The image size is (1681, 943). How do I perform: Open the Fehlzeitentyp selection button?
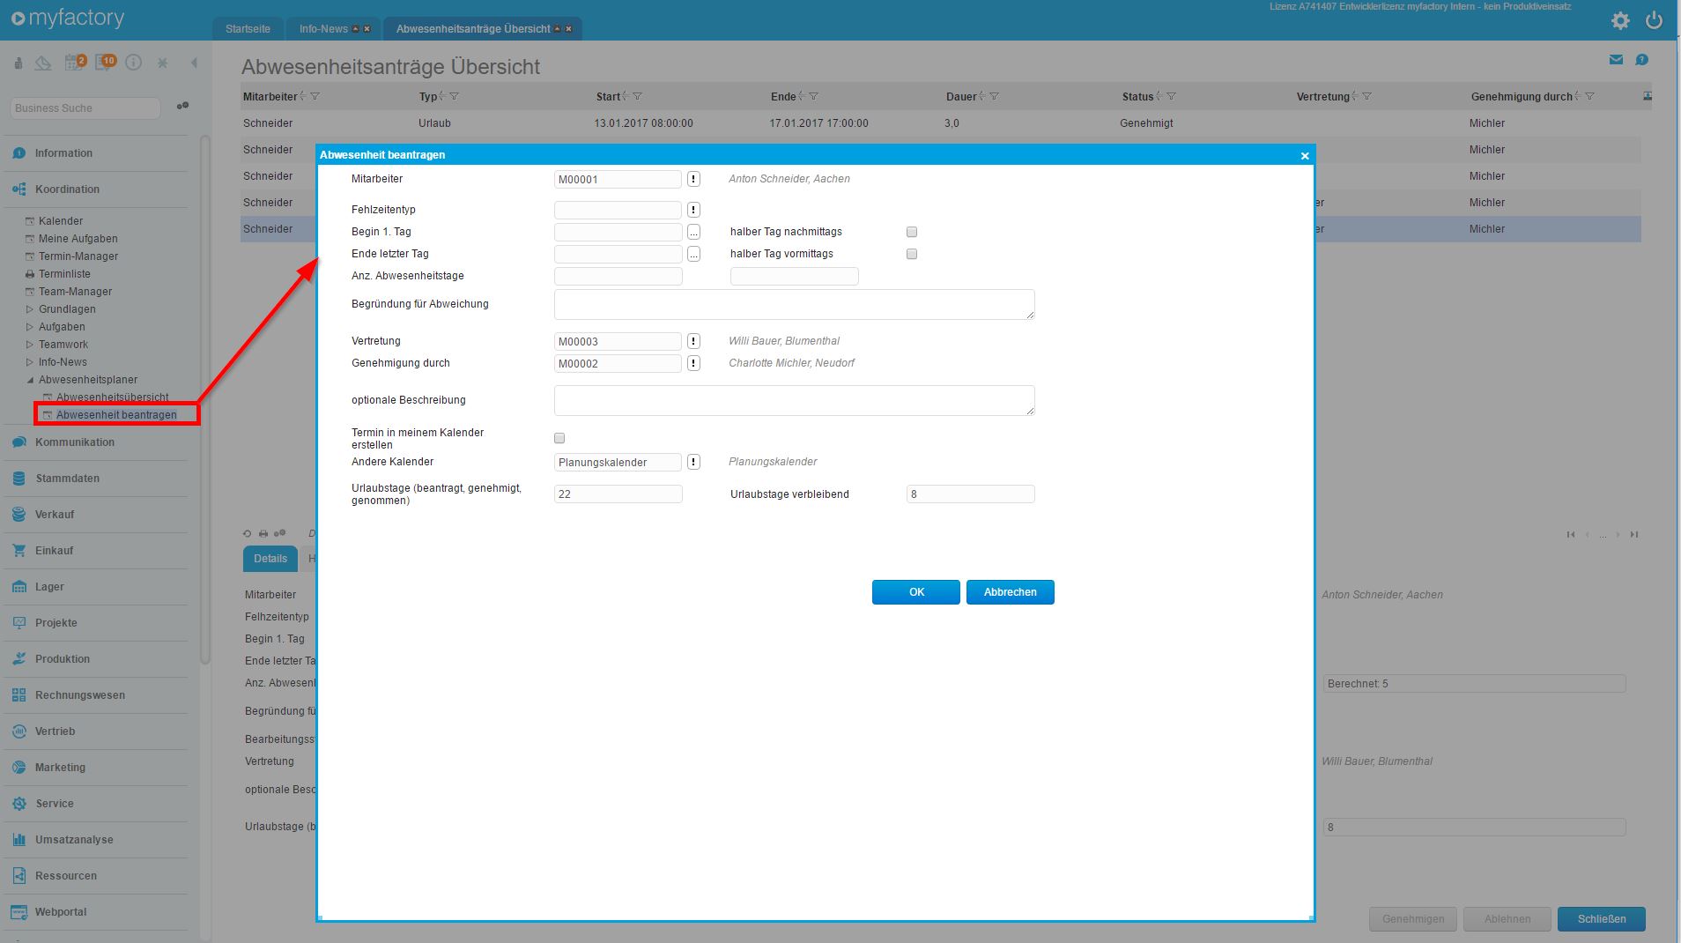(x=693, y=210)
